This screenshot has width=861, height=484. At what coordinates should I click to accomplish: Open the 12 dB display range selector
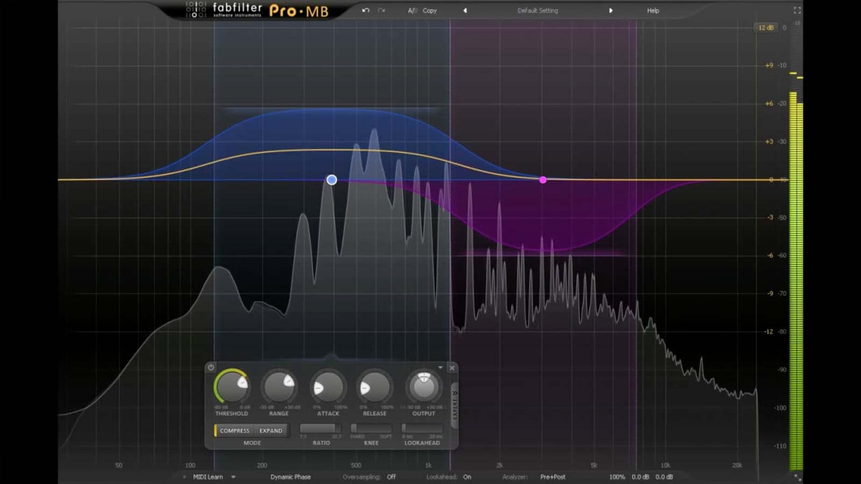click(766, 27)
